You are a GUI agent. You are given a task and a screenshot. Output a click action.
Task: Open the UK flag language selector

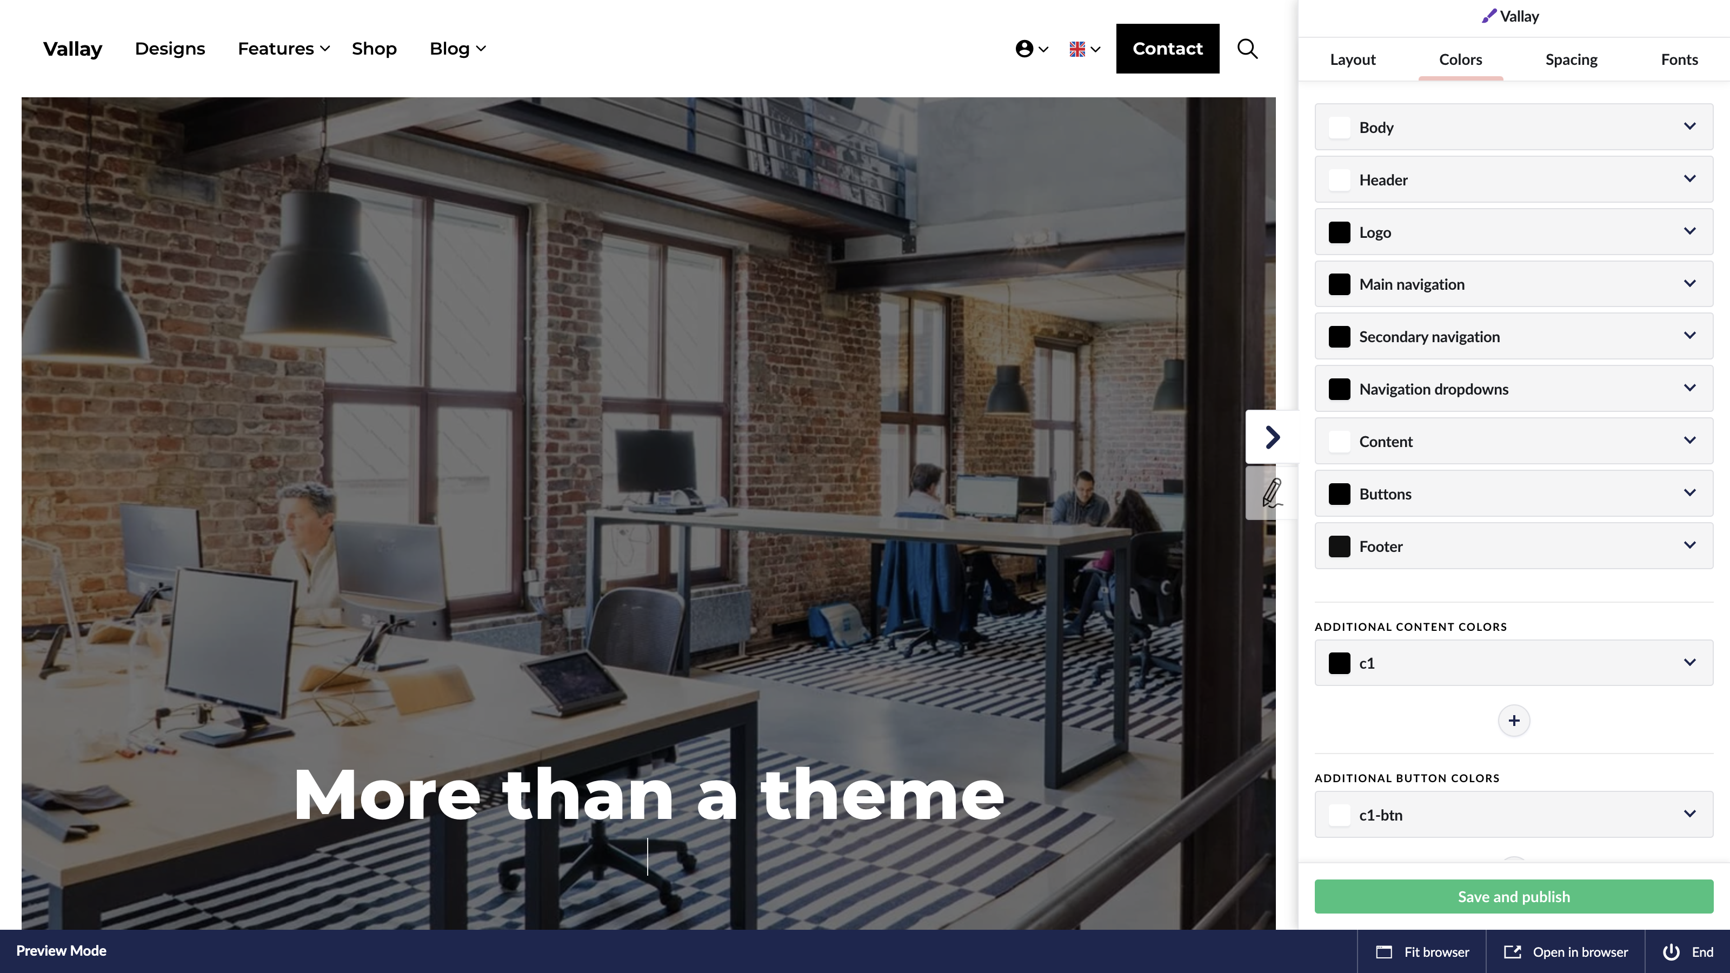click(x=1084, y=49)
